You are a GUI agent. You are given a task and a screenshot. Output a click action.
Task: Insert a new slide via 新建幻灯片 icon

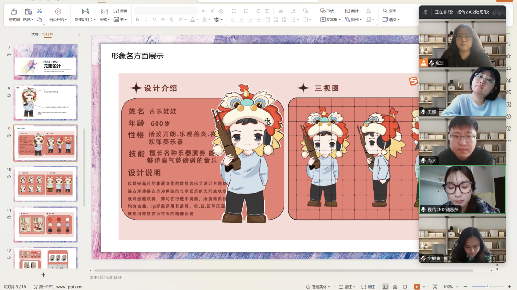pyautogui.click(x=85, y=11)
